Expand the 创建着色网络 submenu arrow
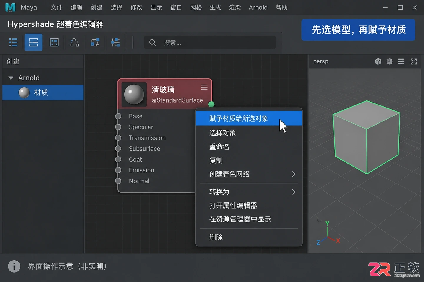Viewport: 424px width, 282px height. 294,174
